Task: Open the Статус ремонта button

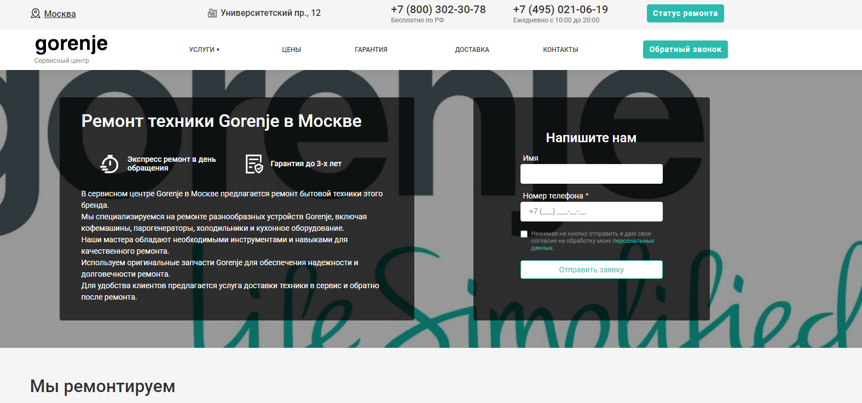Action: (x=685, y=13)
